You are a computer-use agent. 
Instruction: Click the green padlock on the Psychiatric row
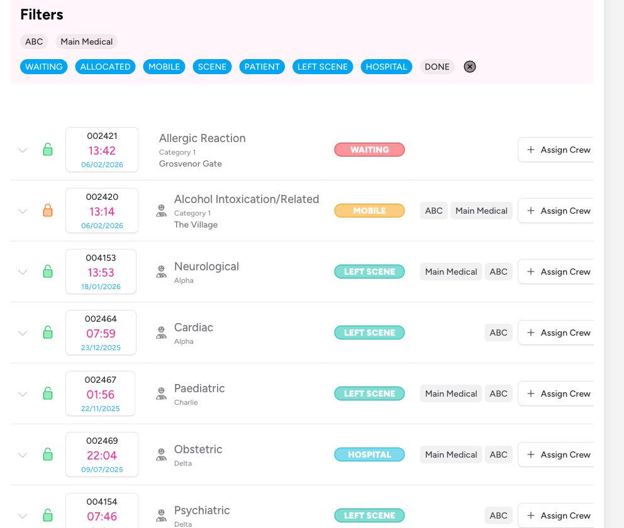(x=48, y=515)
